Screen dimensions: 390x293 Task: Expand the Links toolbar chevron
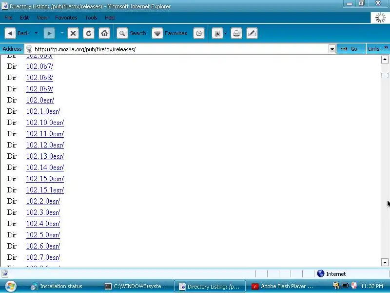[x=386, y=47]
